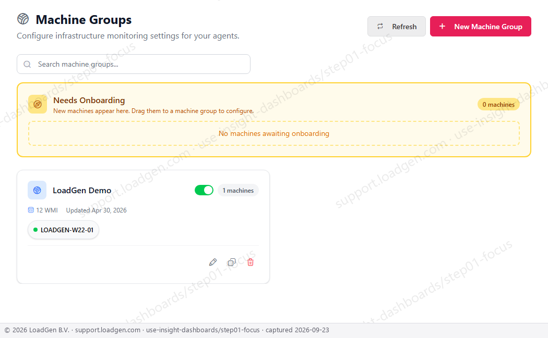This screenshot has height=338, width=548.
Task: Create a New Machine Group
Action: tap(480, 26)
